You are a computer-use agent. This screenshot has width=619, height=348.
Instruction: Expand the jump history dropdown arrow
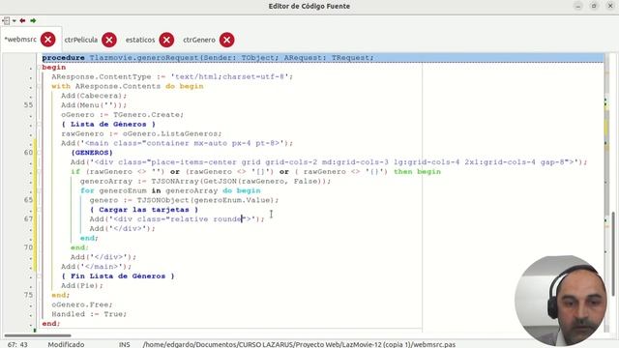point(15,21)
